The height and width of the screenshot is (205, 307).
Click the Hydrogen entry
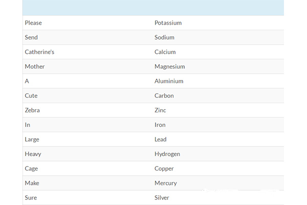[x=167, y=154]
